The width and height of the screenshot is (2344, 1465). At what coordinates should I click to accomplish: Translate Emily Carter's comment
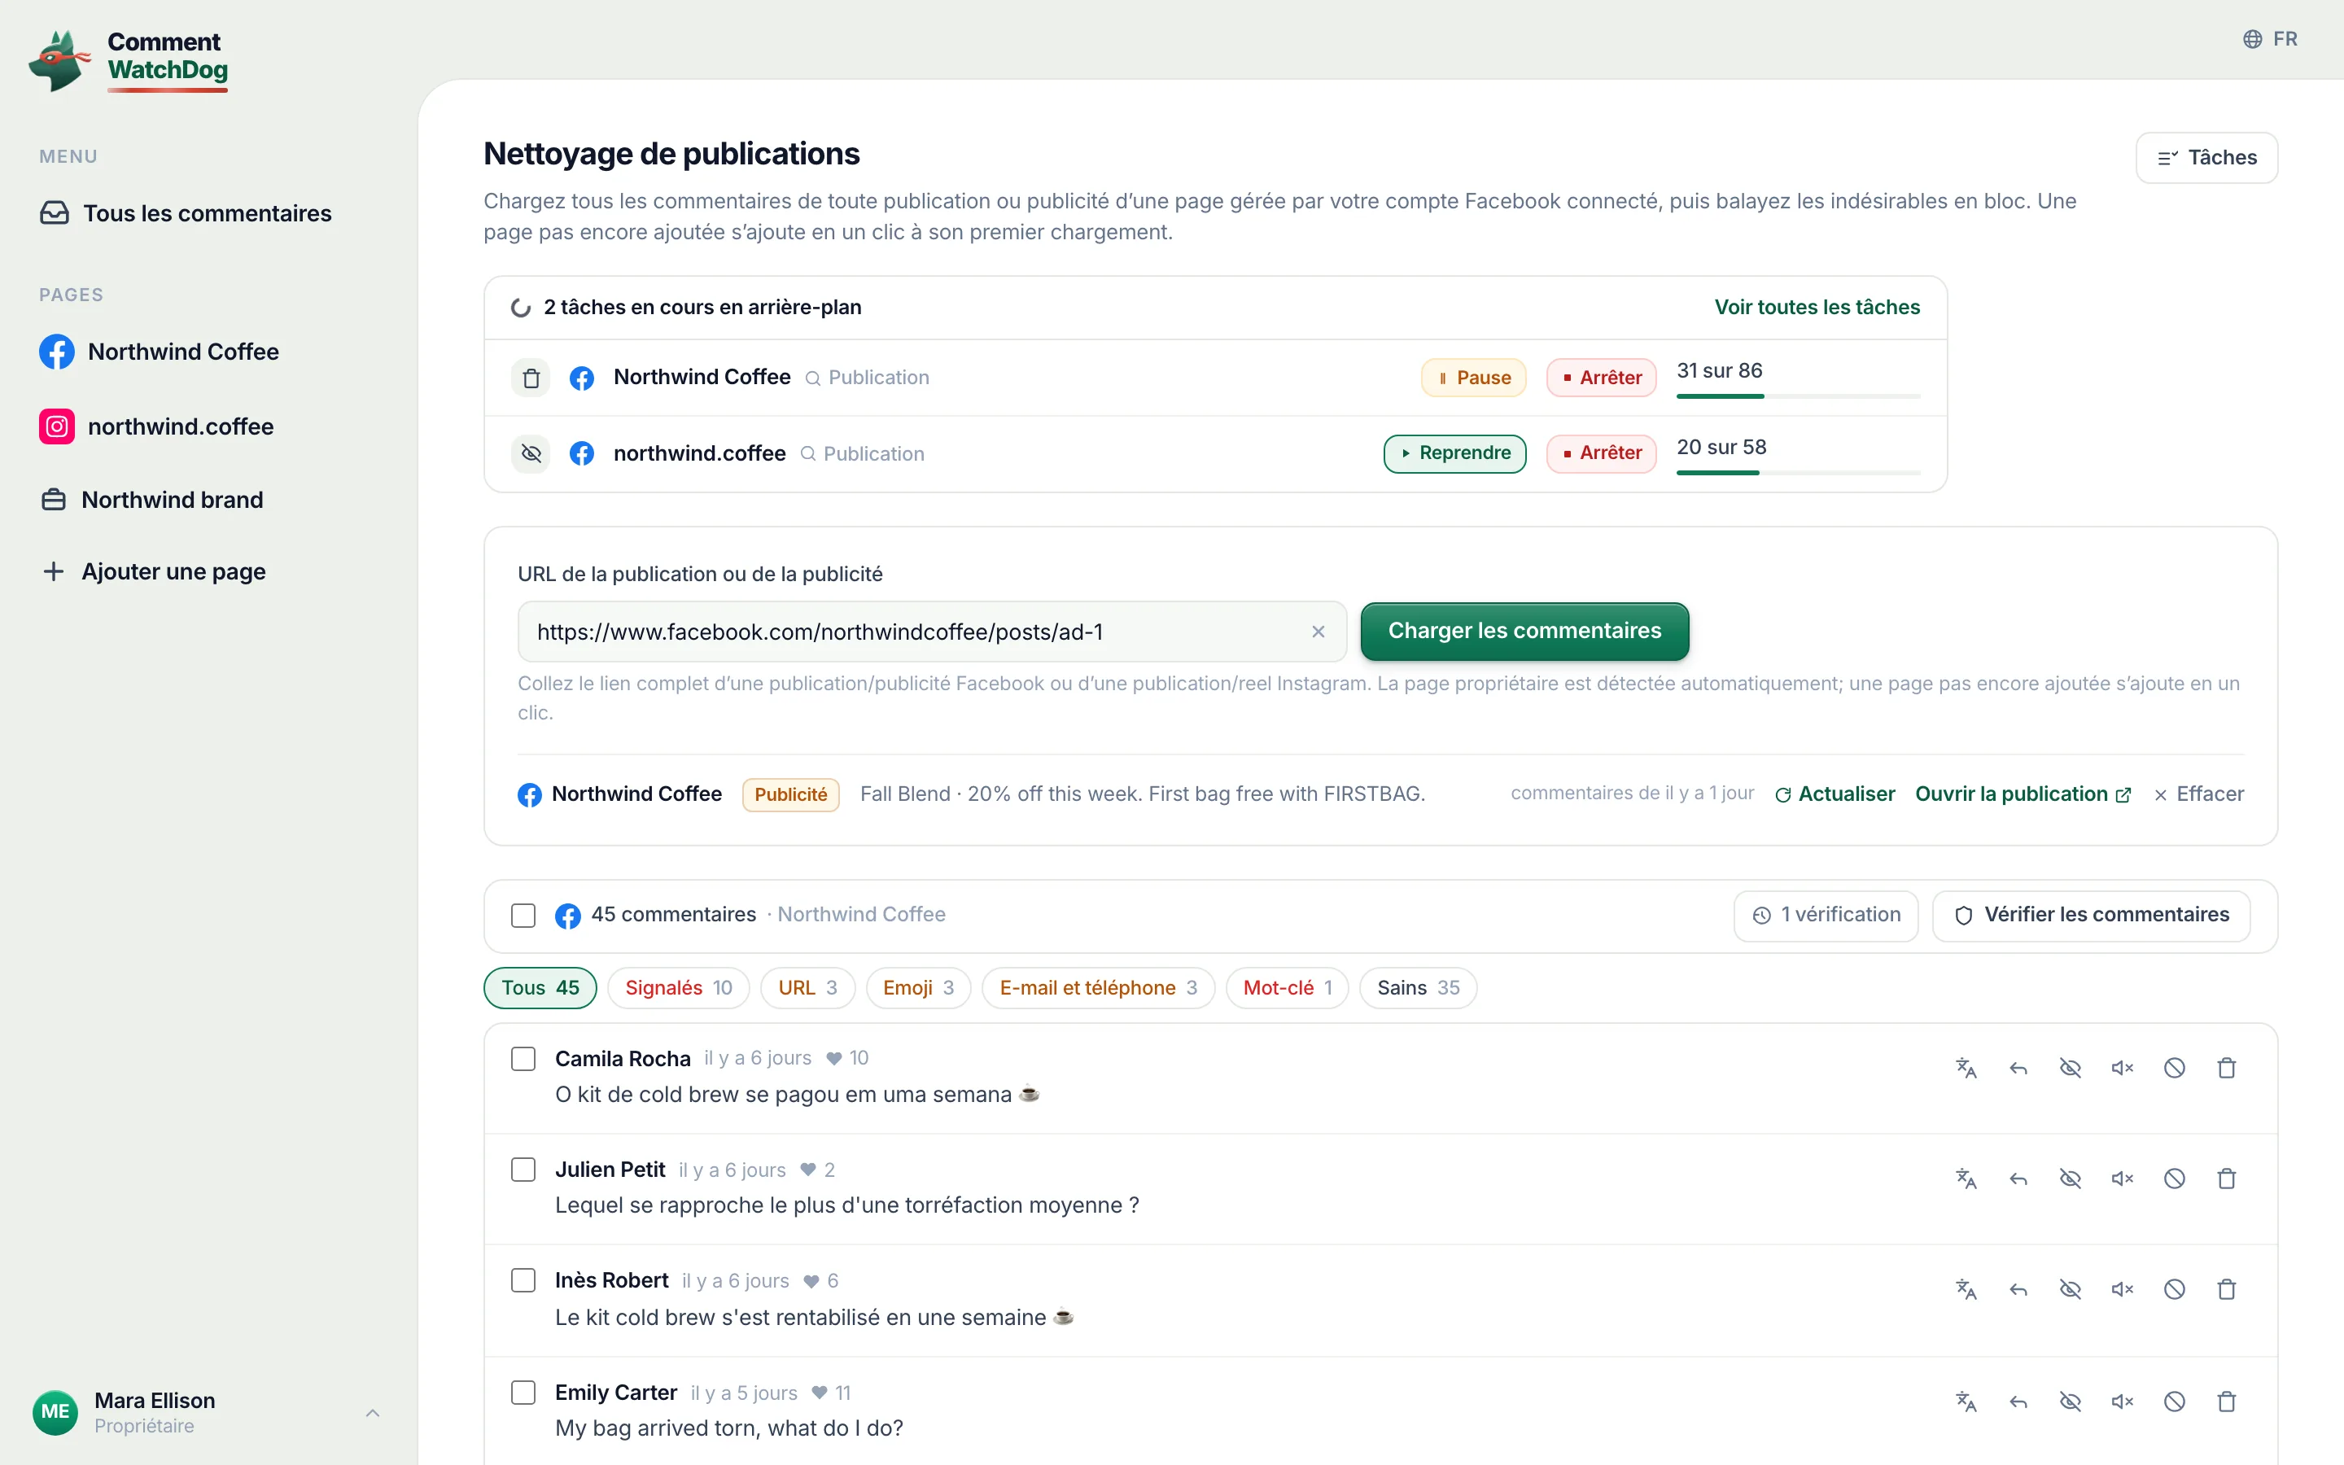pos(1966,1401)
